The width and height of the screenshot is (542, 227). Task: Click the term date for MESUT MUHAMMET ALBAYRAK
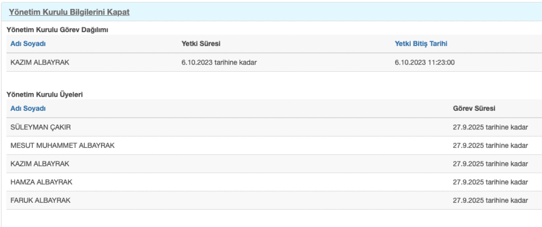click(491, 146)
